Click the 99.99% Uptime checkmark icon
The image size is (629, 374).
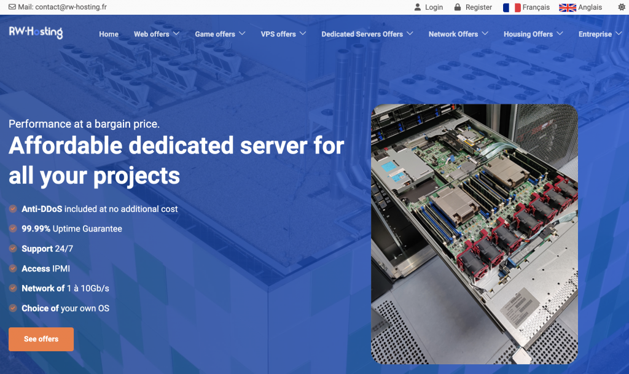tap(13, 228)
